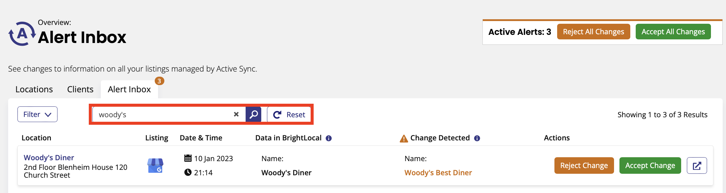
Task: Switch to the Clients tab
Action: coord(80,89)
